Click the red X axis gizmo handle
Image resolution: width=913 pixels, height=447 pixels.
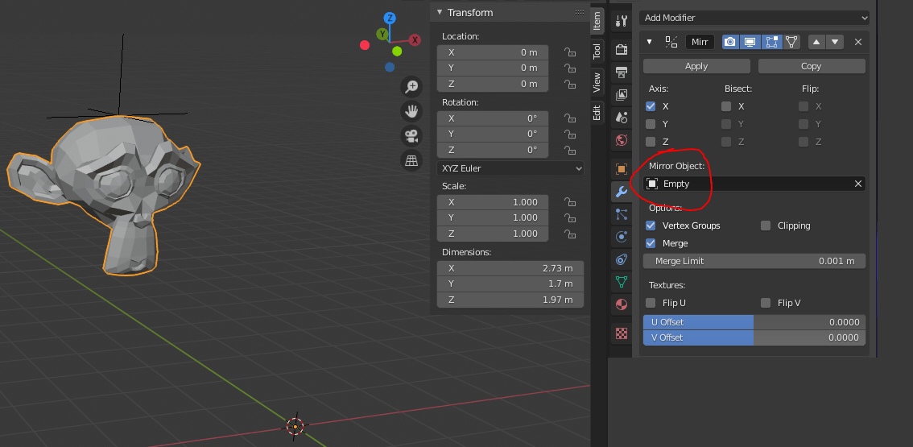pyautogui.click(x=415, y=40)
